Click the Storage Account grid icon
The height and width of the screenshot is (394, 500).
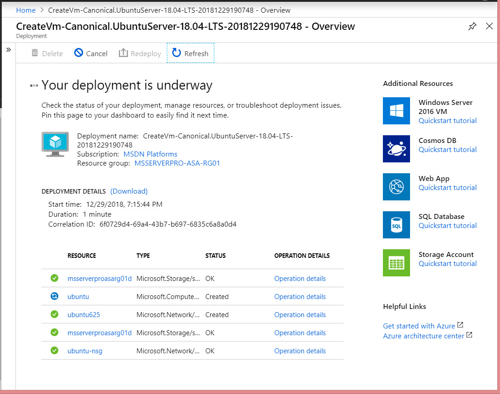pos(396,263)
